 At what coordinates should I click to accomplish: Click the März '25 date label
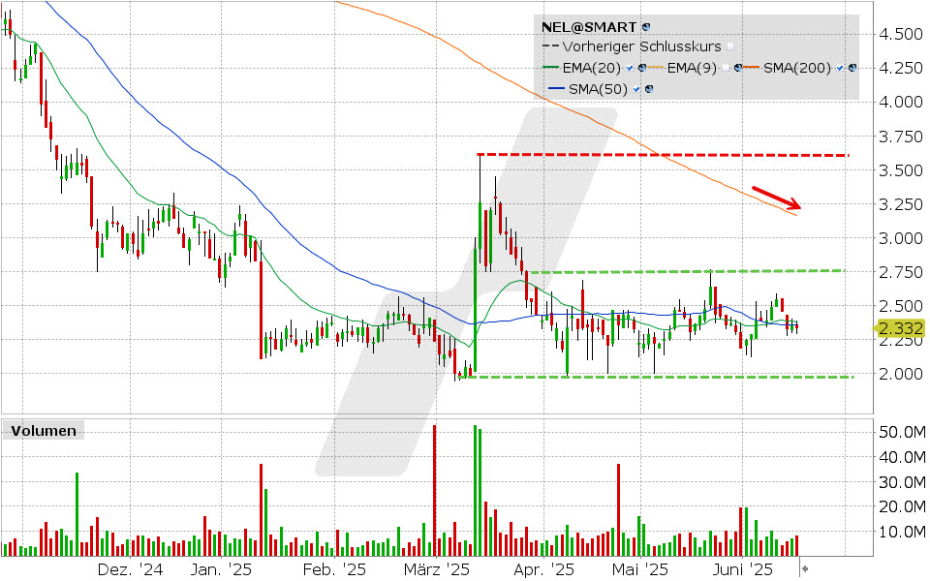[437, 569]
